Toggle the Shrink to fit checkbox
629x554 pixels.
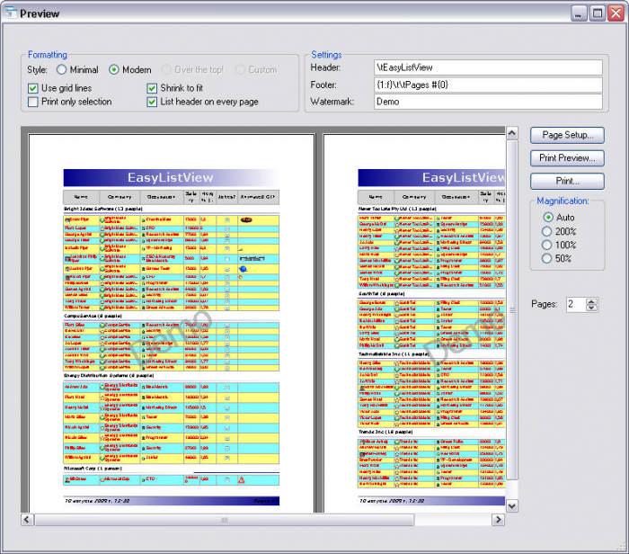click(x=152, y=88)
